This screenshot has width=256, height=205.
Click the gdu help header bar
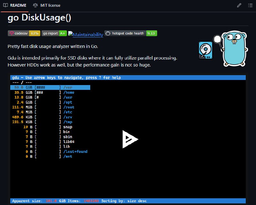tap(128, 77)
